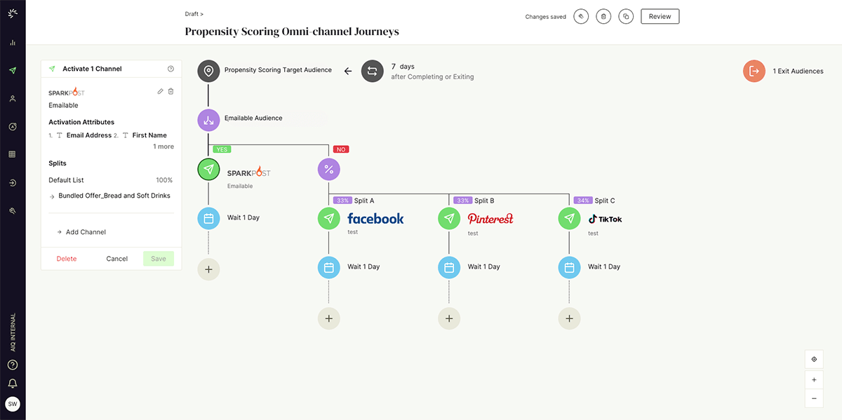The height and width of the screenshot is (420, 842).
Task: Select the Facebook activation node
Action: 329,218
